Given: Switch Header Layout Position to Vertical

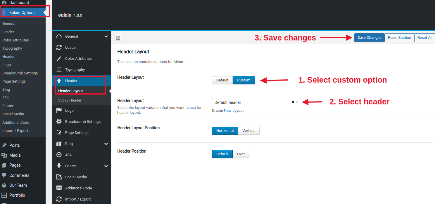Looking at the screenshot, I should tap(249, 131).
